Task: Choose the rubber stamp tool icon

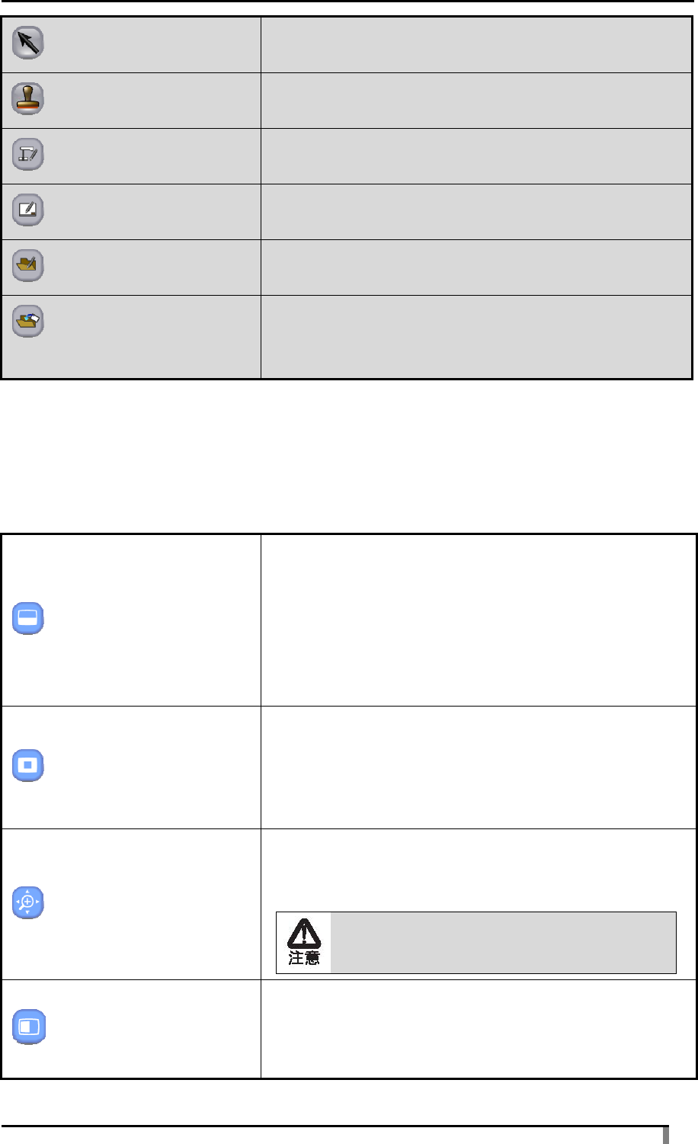Action: click(x=28, y=99)
